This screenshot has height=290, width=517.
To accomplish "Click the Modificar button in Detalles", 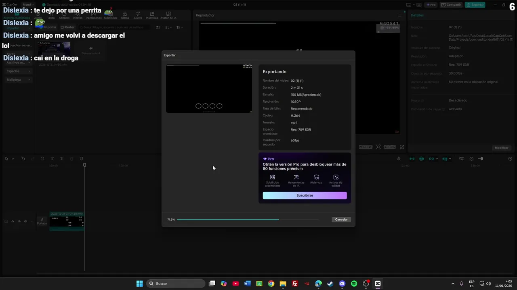I will (502, 148).
